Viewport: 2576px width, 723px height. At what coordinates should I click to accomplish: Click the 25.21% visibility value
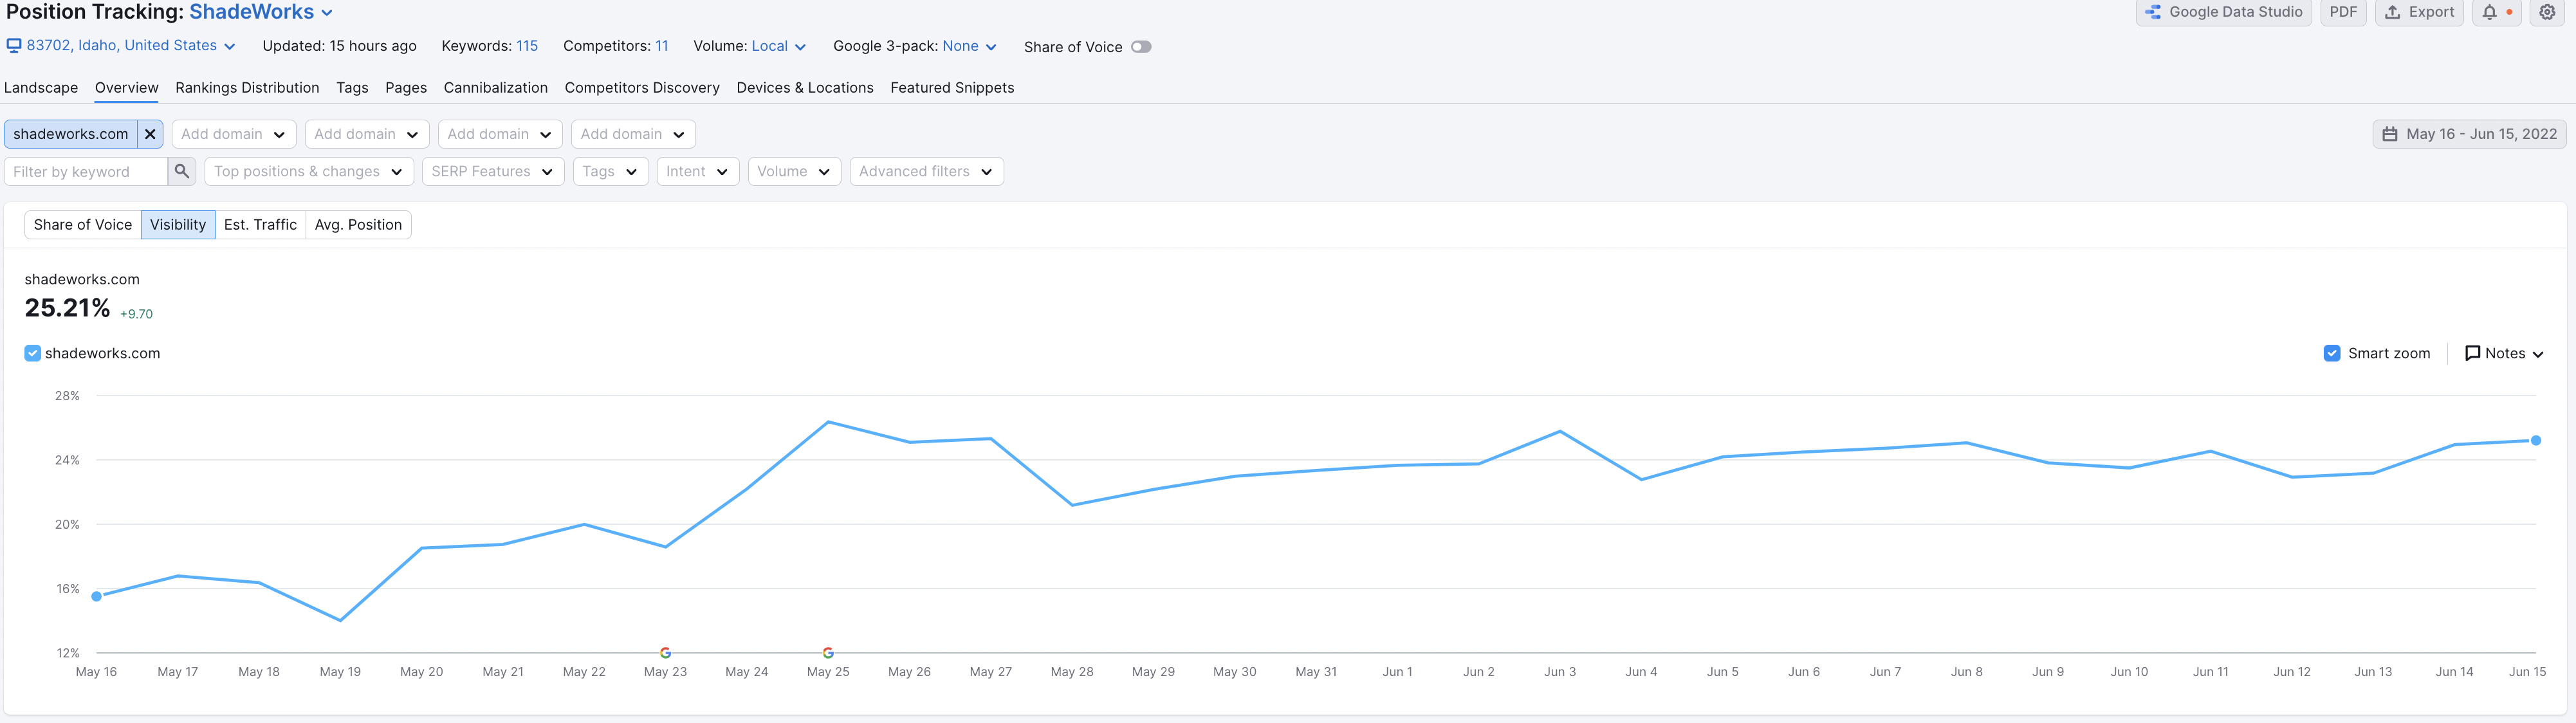point(67,308)
